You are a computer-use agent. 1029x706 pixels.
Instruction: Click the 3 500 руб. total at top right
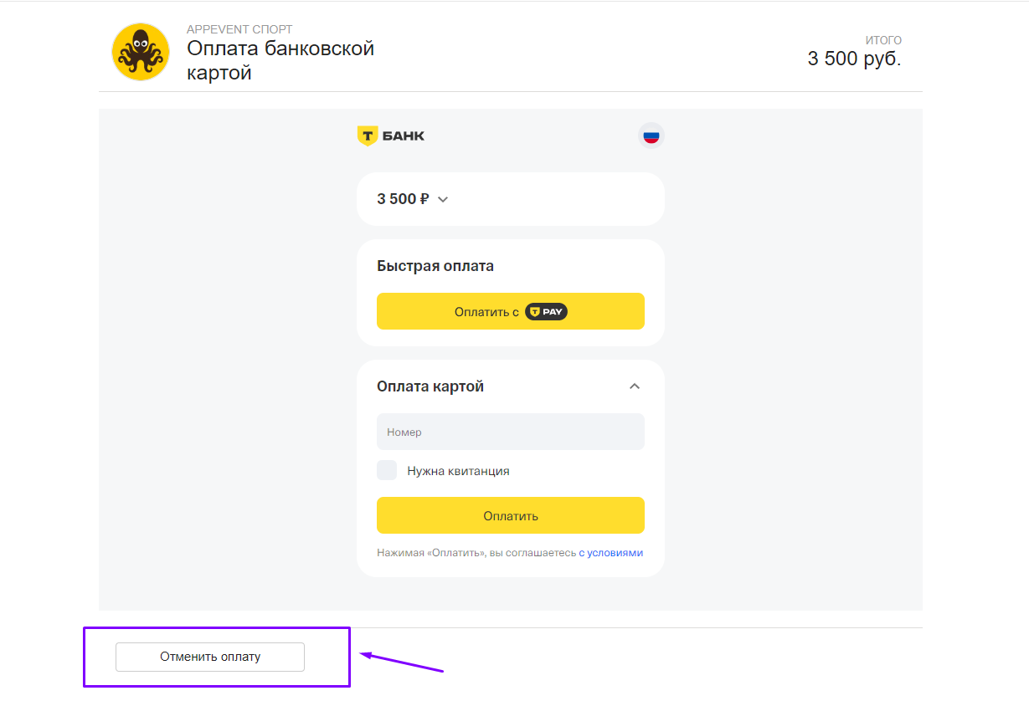pyautogui.click(x=854, y=59)
